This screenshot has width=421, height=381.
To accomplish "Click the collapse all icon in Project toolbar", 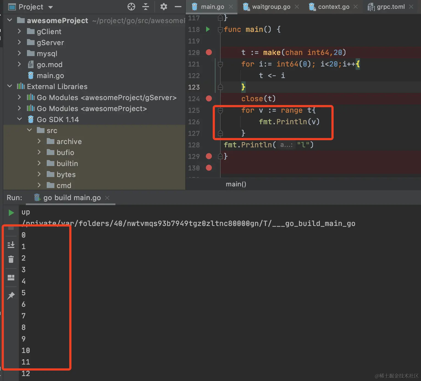I will [146, 7].
